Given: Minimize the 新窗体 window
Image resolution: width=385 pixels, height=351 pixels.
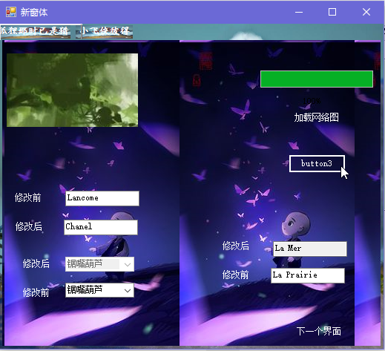Looking at the screenshot, I should pyautogui.click(x=299, y=12).
